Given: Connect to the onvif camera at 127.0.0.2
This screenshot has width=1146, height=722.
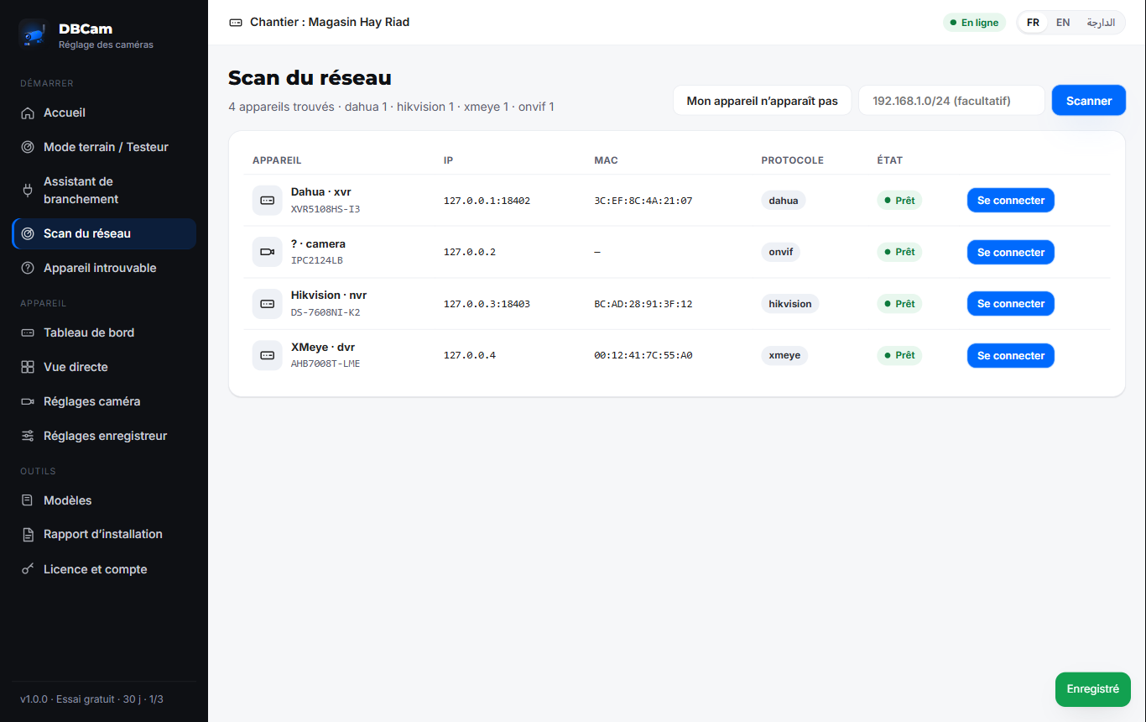Looking at the screenshot, I should coord(1011,253).
